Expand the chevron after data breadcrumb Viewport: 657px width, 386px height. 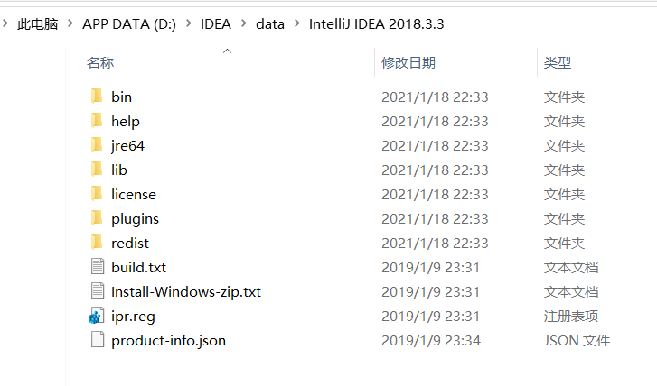click(297, 23)
